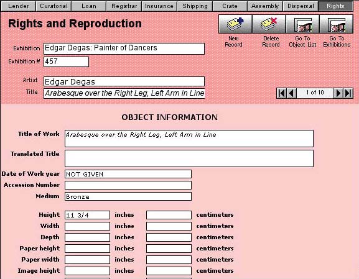Click the Artist field
Image resolution: width=359 pixels, height=279 pixels.
[124, 81]
